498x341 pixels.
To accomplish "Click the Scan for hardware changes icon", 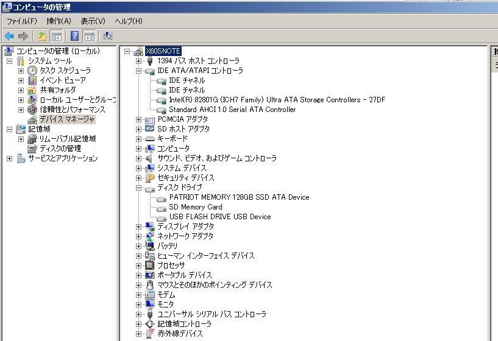I will click(108, 36).
